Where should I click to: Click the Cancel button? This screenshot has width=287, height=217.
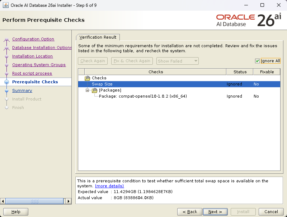tap(271, 212)
